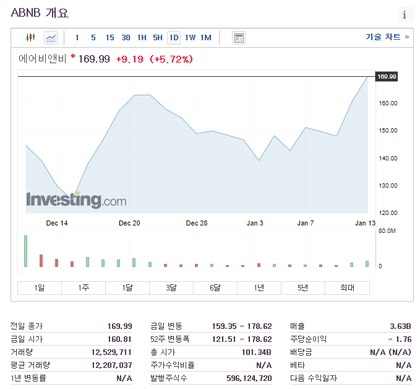Click the 매출 value 3.63B
420x389 pixels.
click(400, 326)
